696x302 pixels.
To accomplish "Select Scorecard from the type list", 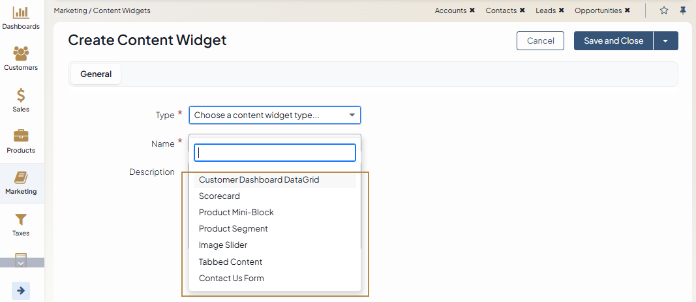I will (219, 196).
